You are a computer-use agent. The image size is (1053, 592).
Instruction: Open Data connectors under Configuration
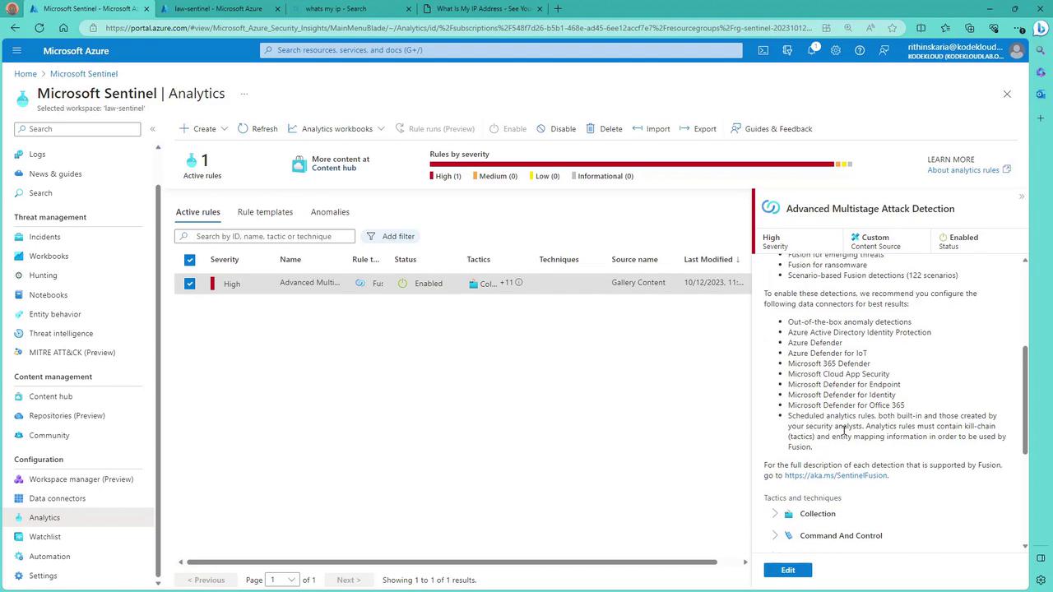click(57, 498)
